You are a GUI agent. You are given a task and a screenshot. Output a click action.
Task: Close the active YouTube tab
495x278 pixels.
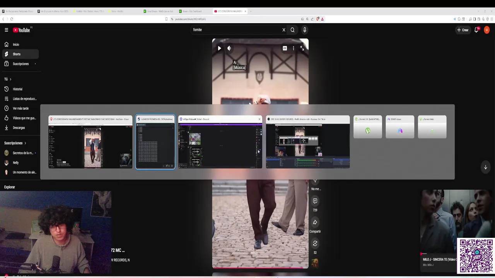pyautogui.click(x=245, y=11)
